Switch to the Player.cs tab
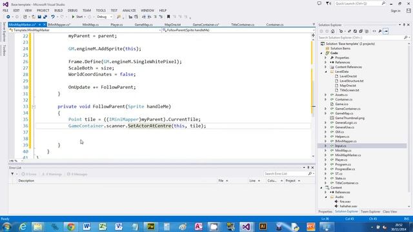The width and height of the screenshot is (413, 232). point(117,24)
